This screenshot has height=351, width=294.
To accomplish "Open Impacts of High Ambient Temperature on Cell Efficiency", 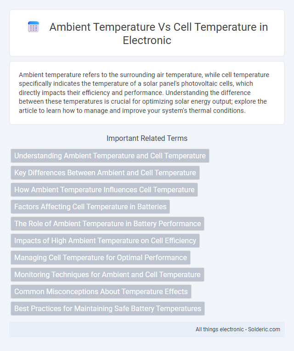I will (105, 240).
